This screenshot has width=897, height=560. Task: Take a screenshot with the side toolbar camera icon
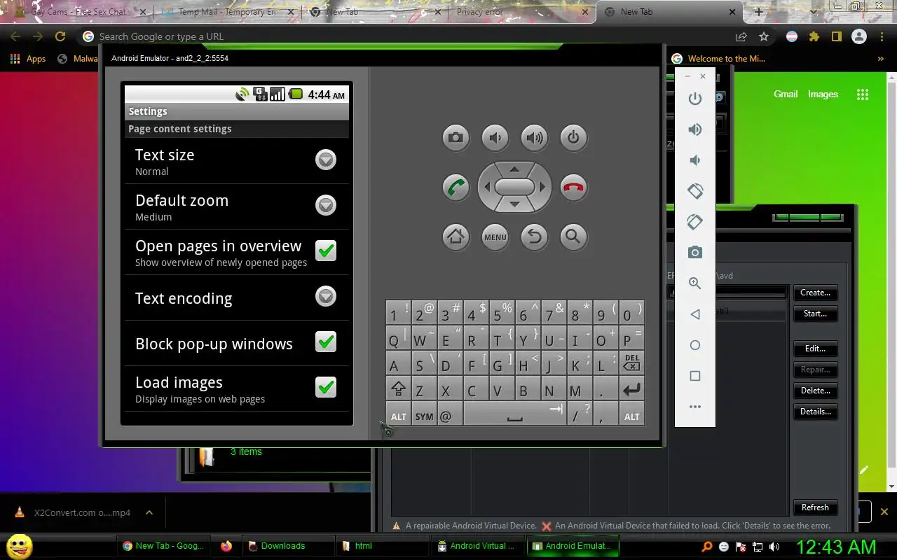[694, 253]
